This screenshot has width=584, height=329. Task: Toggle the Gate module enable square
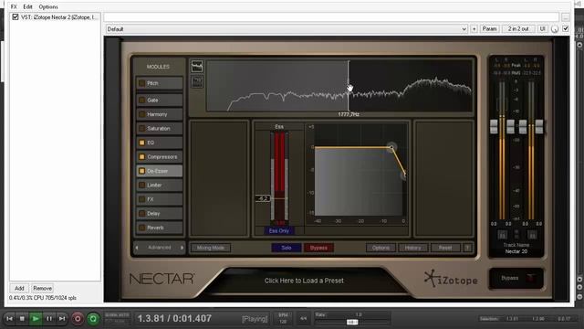[142, 100]
